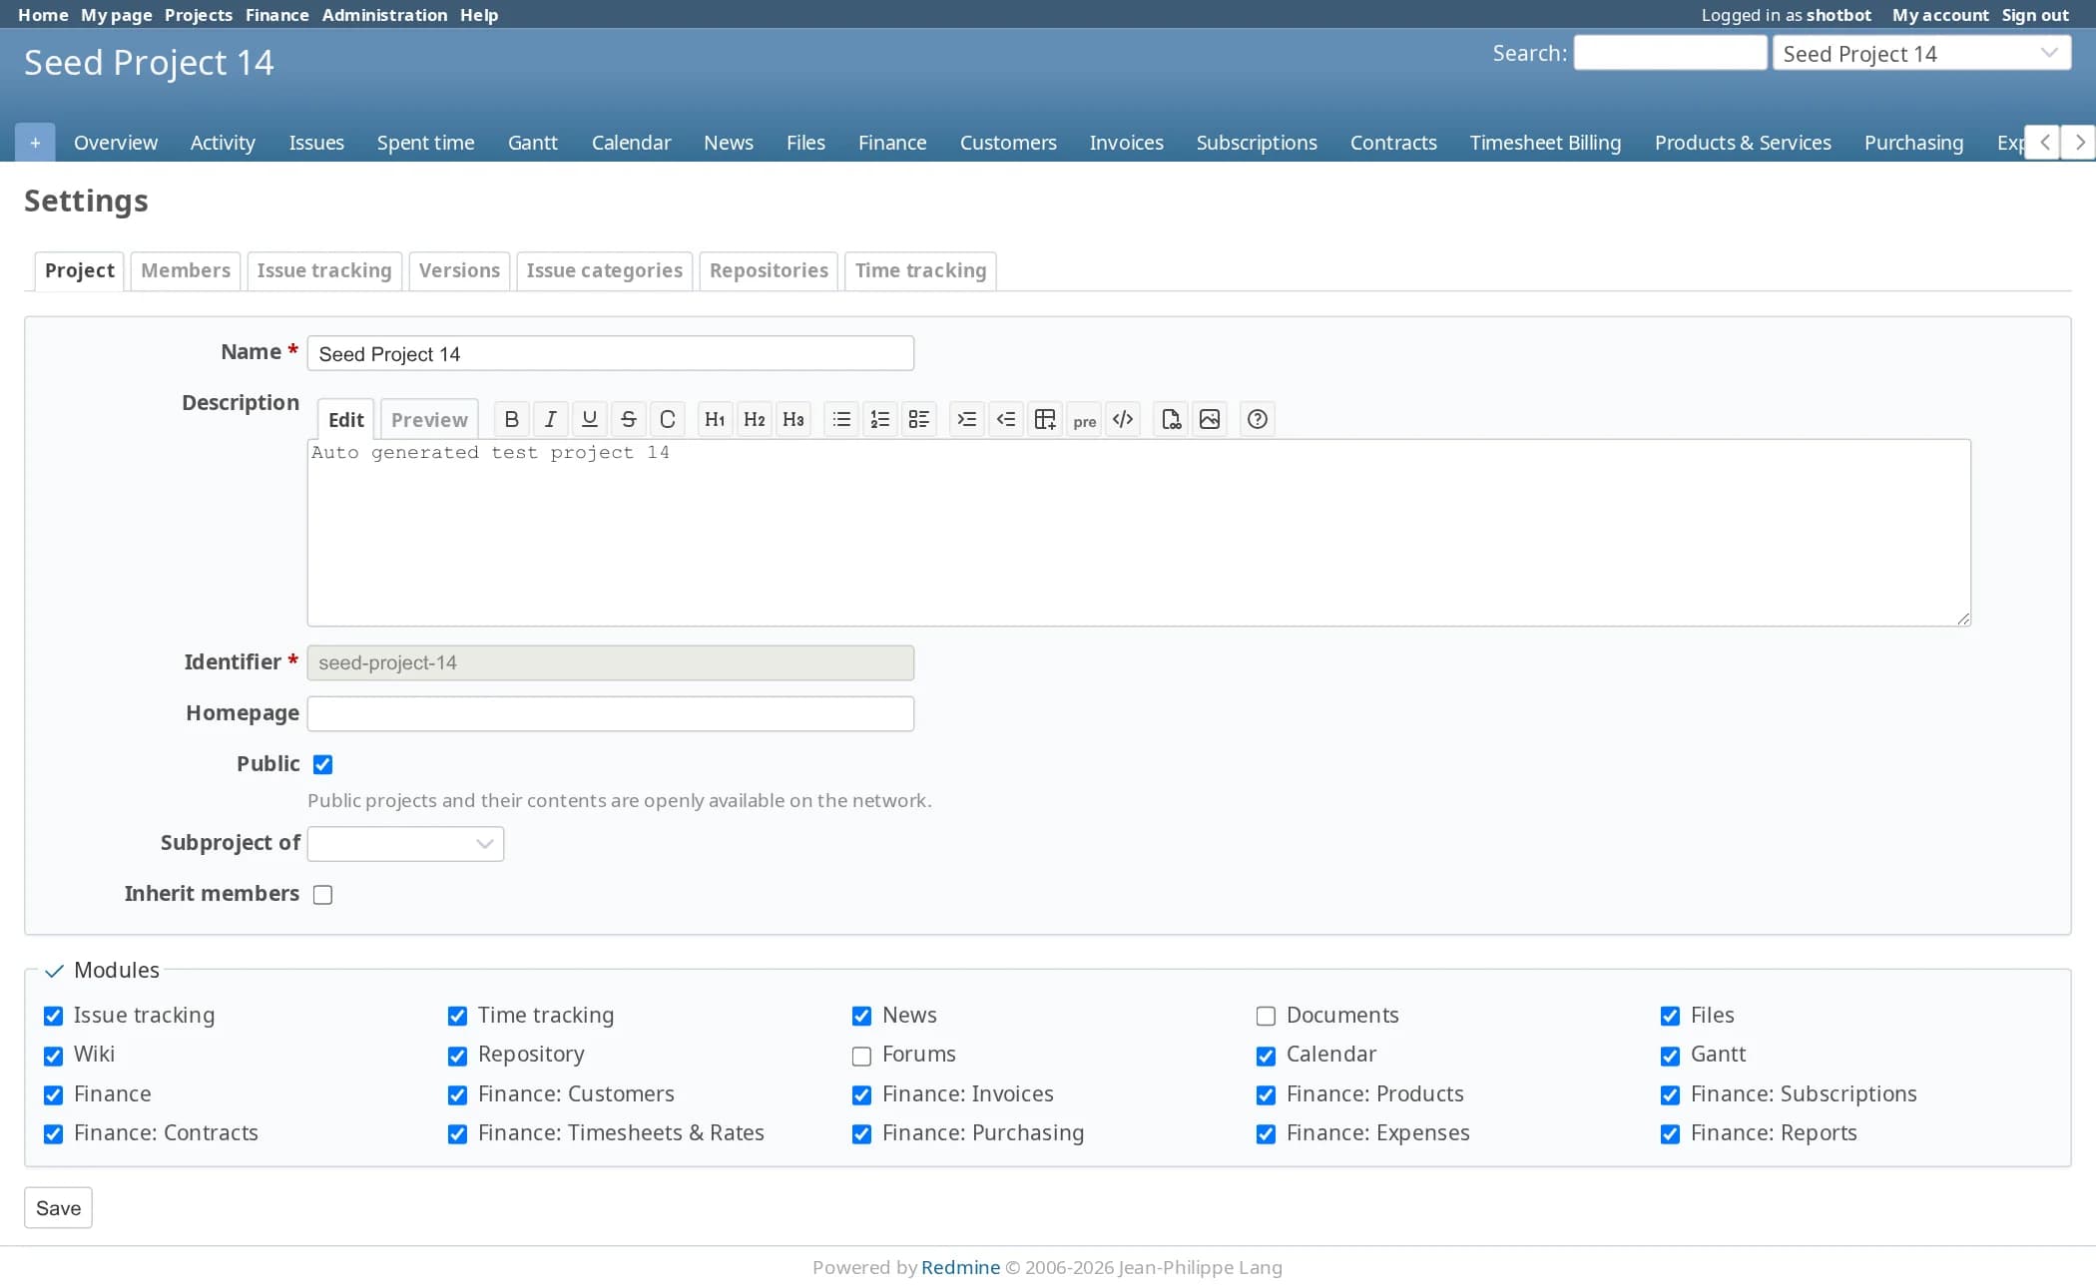Apply strikethrough formatting icon
This screenshot has height=1287, width=2096.
pos(629,419)
